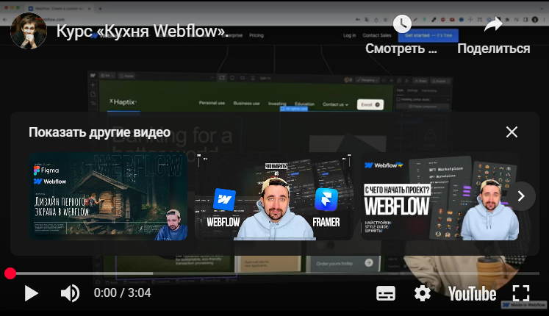Open the video on YouTube via logo
This screenshot has height=316, width=549.
click(472, 294)
